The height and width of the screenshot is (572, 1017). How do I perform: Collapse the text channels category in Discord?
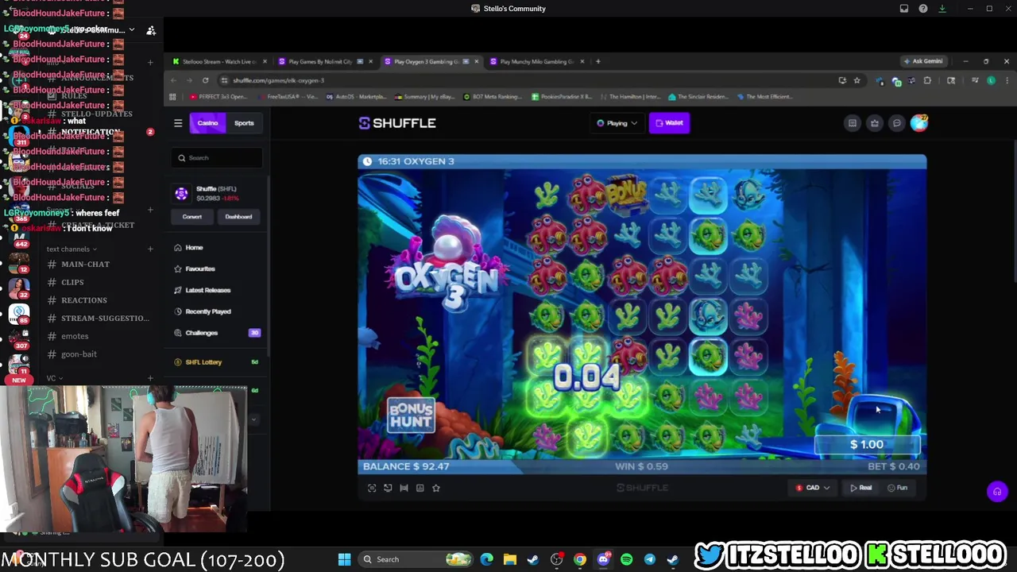(x=71, y=249)
